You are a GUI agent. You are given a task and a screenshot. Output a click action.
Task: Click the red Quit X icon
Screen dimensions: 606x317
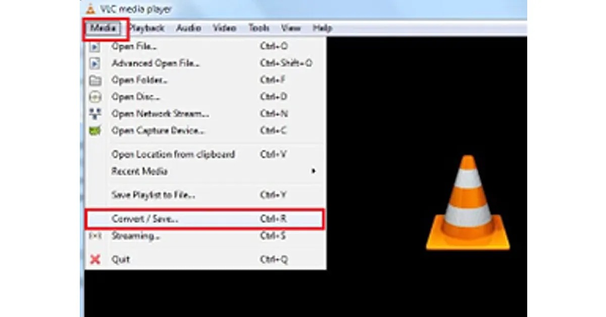click(x=95, y=259)
